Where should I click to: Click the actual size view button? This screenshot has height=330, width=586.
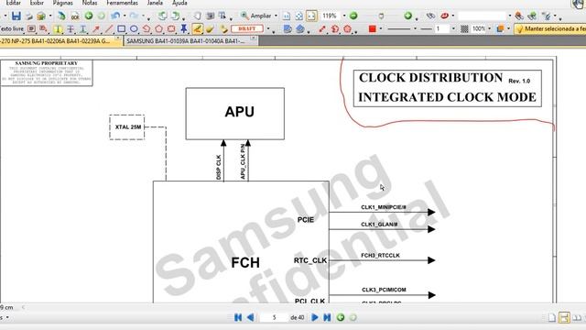pyautogui.click(x=287, y=16)
